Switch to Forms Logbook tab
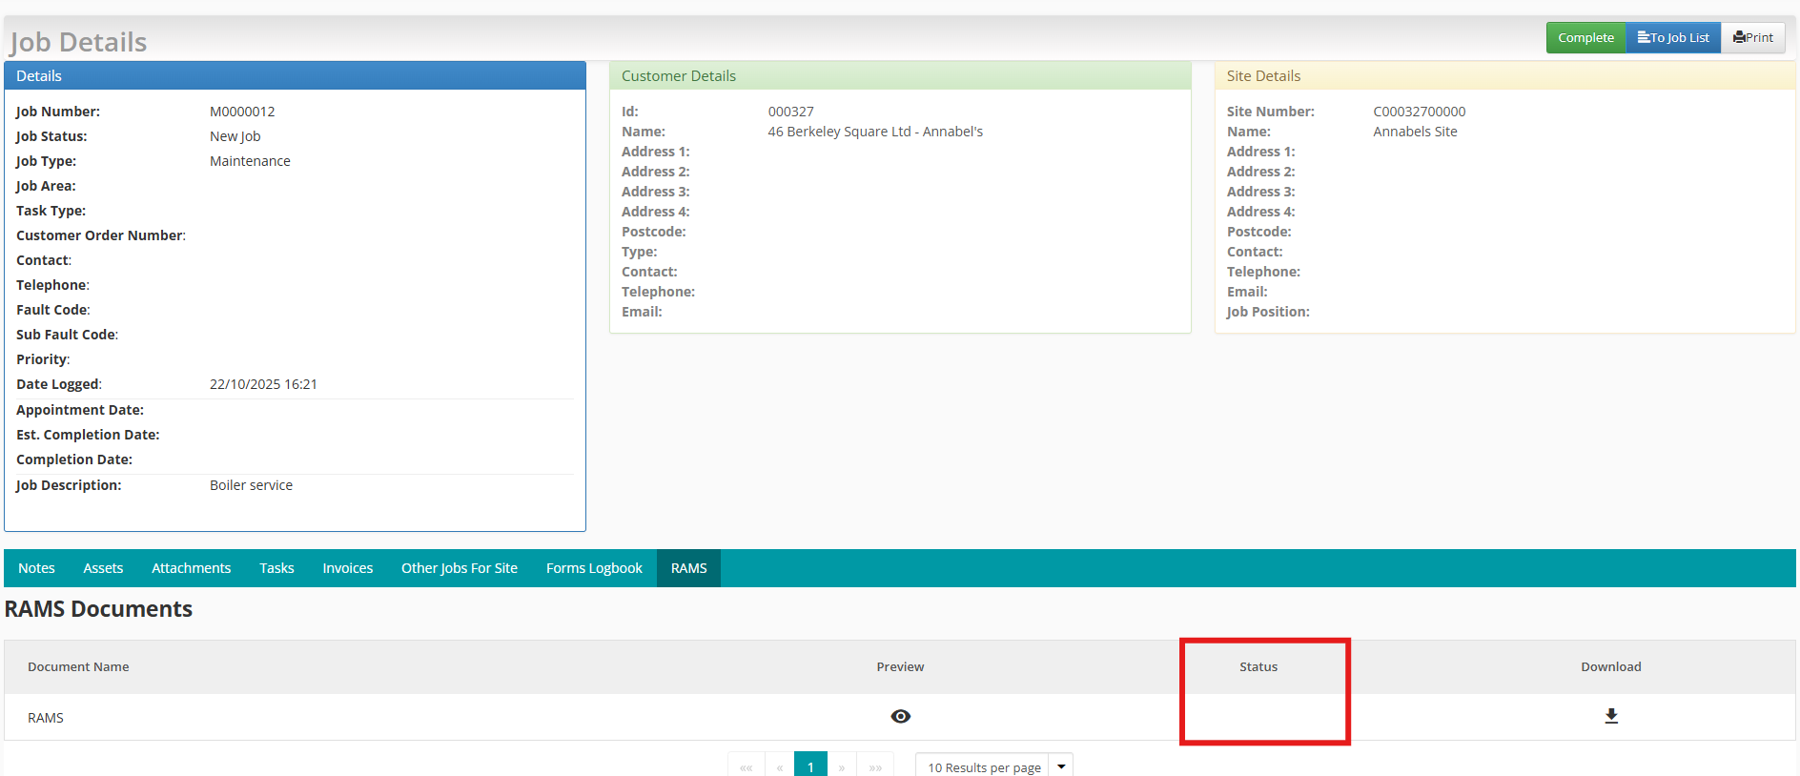The width and height of the screenshot is (1800, 776). [594, 568]
